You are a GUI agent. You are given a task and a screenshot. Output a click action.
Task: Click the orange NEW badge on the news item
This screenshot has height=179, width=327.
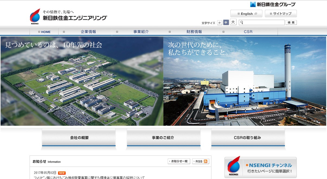[62, 173]
